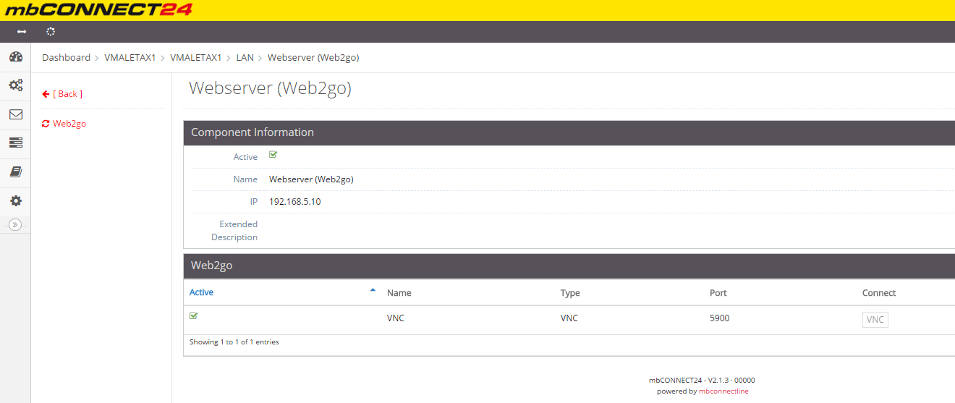Select Web2go in the left menu

point(69,124)
